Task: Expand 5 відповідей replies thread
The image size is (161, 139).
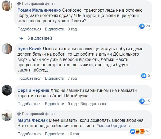Action: click(40, 38)
